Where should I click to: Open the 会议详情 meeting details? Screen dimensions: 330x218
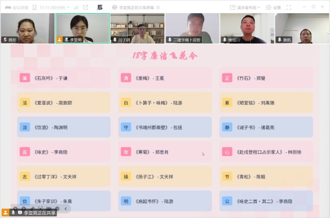pos(16,8)
